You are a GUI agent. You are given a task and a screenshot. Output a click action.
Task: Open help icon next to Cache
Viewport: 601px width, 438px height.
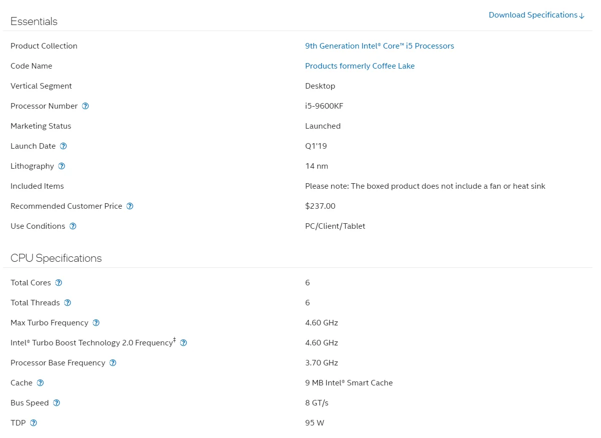pos(41,383)
